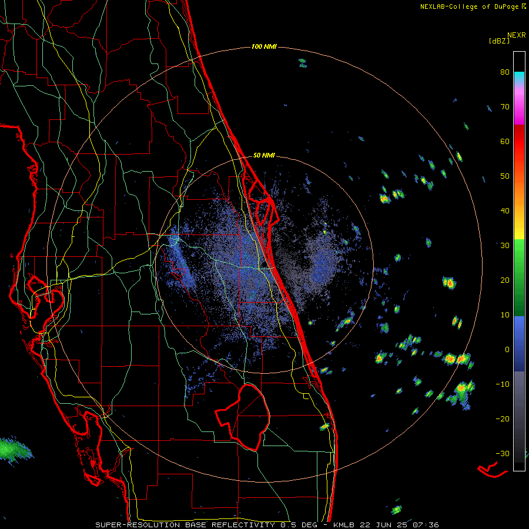Click the -10 value on the dBZ scale
Image resolution: width=529 pixels, height=529 pixels.
tap(503, 384)
